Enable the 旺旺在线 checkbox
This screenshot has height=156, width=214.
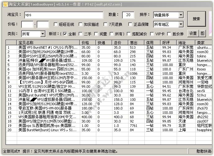pos(56,25)
